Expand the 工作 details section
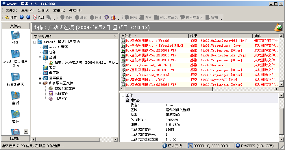Viewport: 285px width, 150px height. click(x=123, y=95)
